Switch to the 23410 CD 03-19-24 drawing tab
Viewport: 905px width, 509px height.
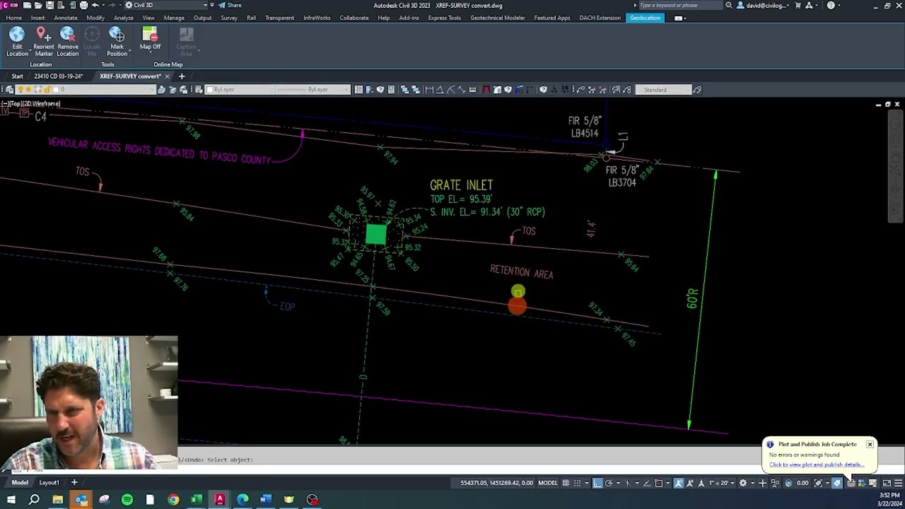pyautogui.click(x=59, y=76)
